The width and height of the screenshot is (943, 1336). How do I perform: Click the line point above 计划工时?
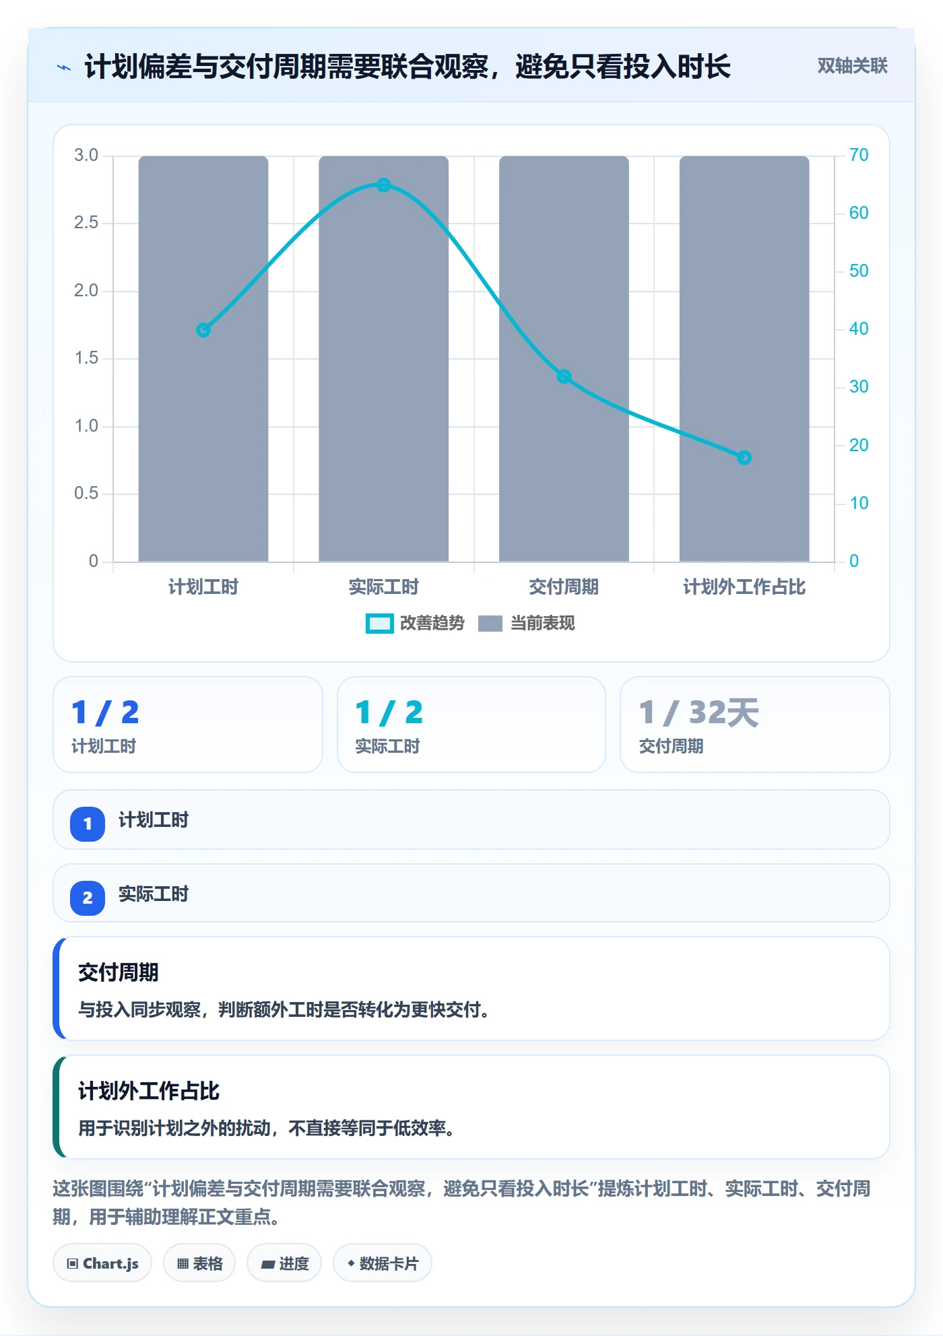click(x=203, y=330)
